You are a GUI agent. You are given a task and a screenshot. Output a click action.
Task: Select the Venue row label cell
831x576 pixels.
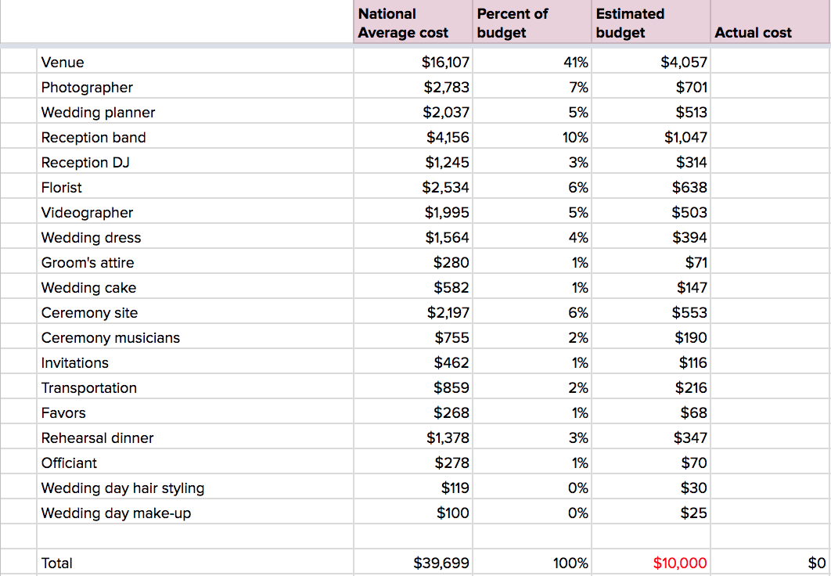click(195, 63)
